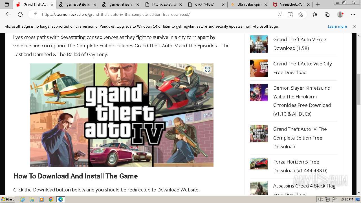The height and width of the screenshot is (203, 361).
Task: Click the scrollbar down arrow
Action: tap(359, 193)
